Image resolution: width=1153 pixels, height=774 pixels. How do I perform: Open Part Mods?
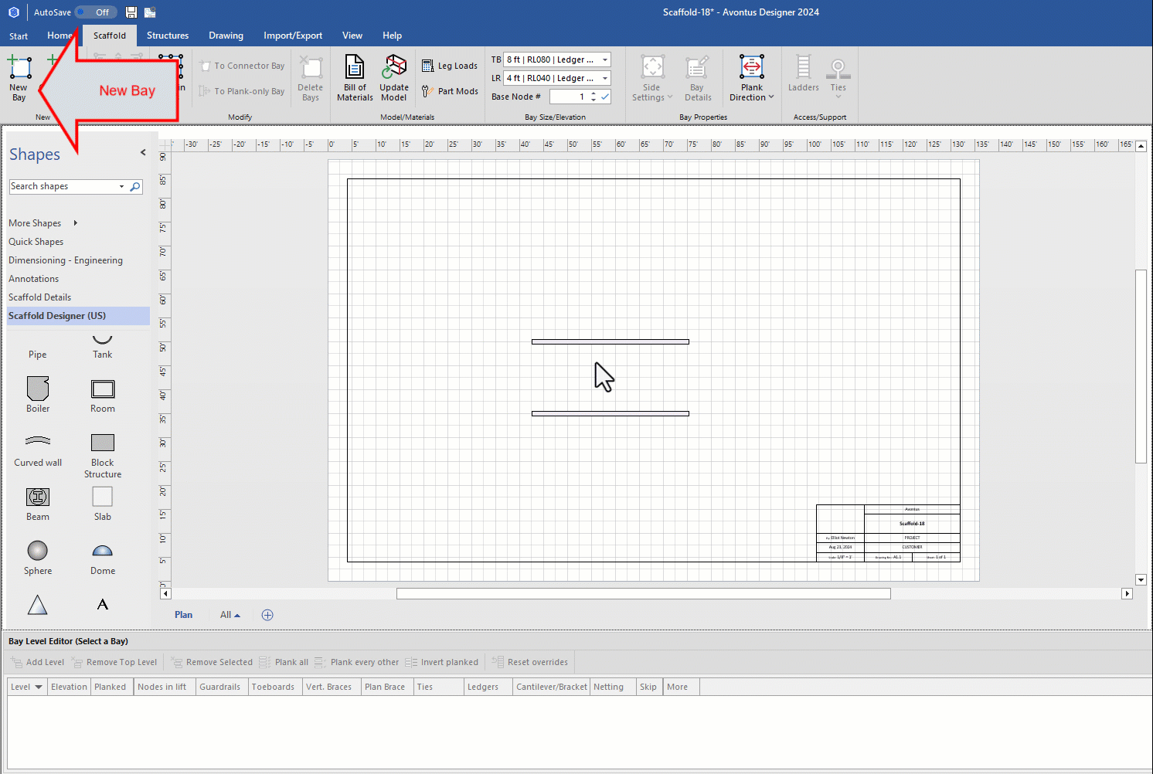pos(450,90)
